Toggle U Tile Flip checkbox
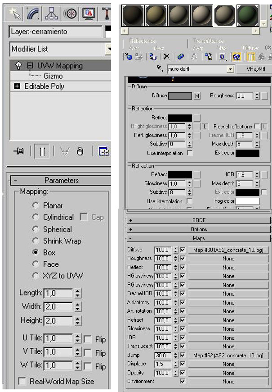This screenshot has width=272, height=392. 87,339
